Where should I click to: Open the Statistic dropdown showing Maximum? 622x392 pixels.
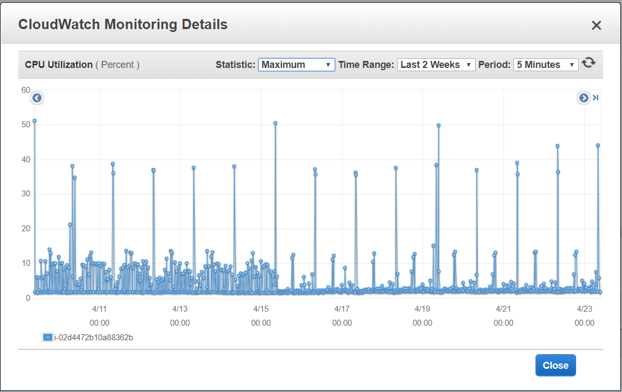296,65
